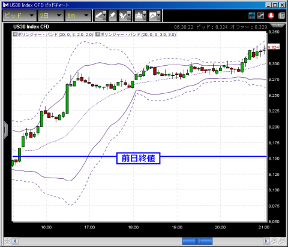Click the 8,150 price axis label
Image resolution: width=288 pixels, height=247 pixels.
click(x=274, y=158)
